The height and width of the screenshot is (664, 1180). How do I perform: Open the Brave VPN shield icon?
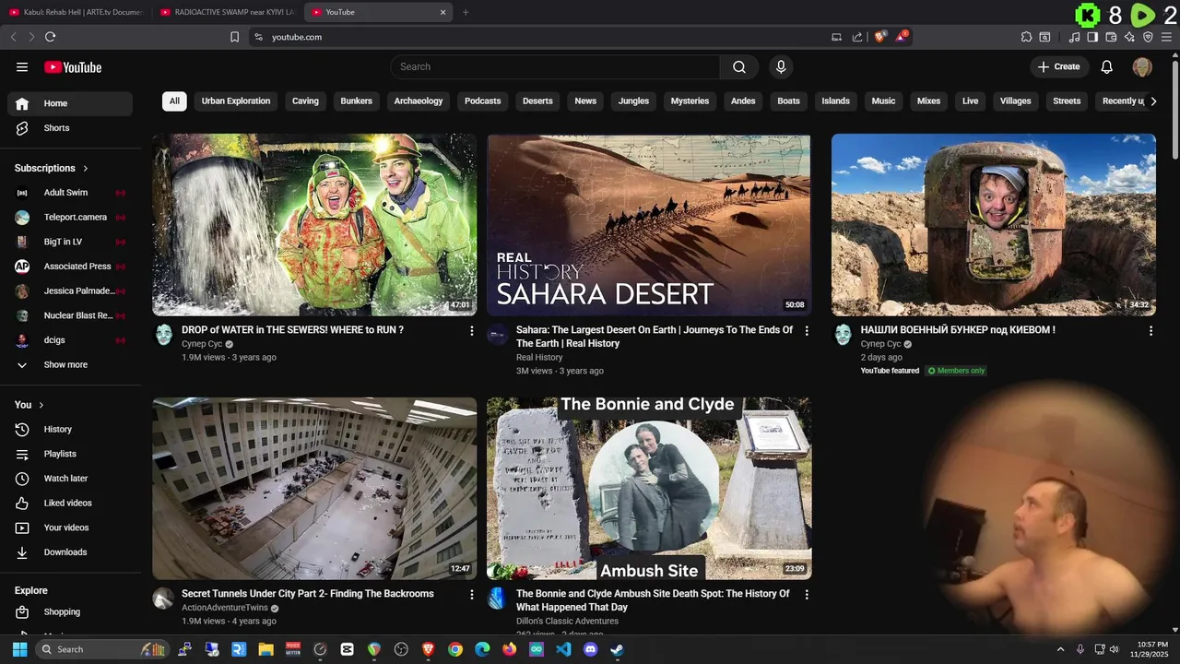pyautogui.click(x=1148, y=37)
